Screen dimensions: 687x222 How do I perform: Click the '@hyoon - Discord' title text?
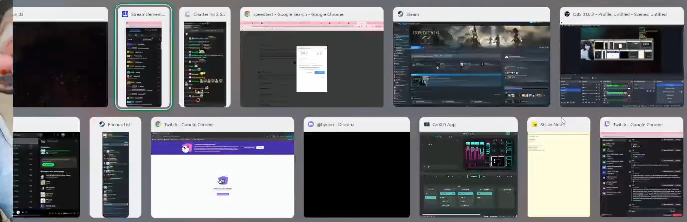pyautogui.click(x=334, y=125)
